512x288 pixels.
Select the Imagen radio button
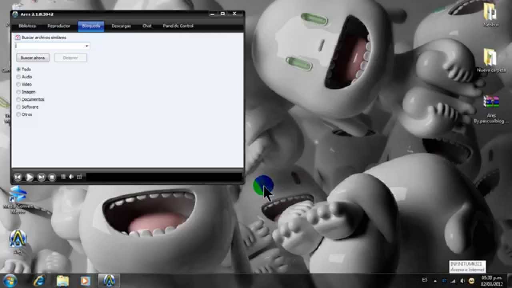18,92
